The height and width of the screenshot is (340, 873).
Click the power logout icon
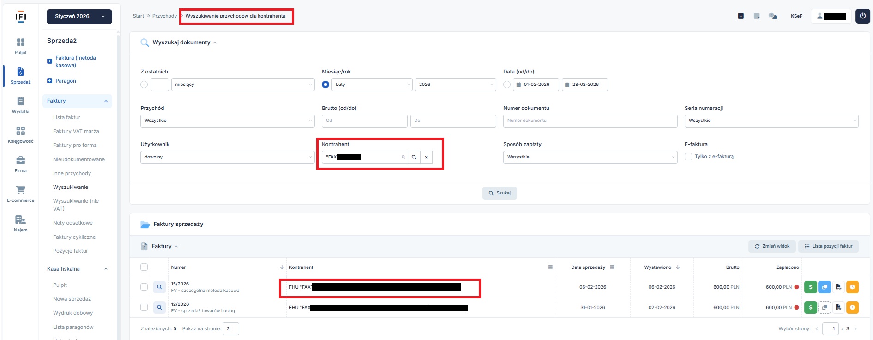tap(862, 16)
